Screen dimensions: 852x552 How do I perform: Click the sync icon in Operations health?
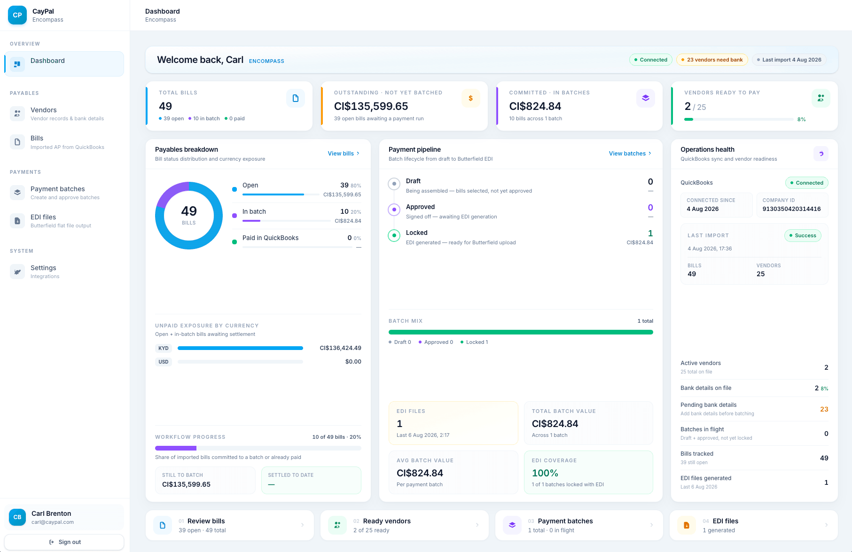click(821, 154)
